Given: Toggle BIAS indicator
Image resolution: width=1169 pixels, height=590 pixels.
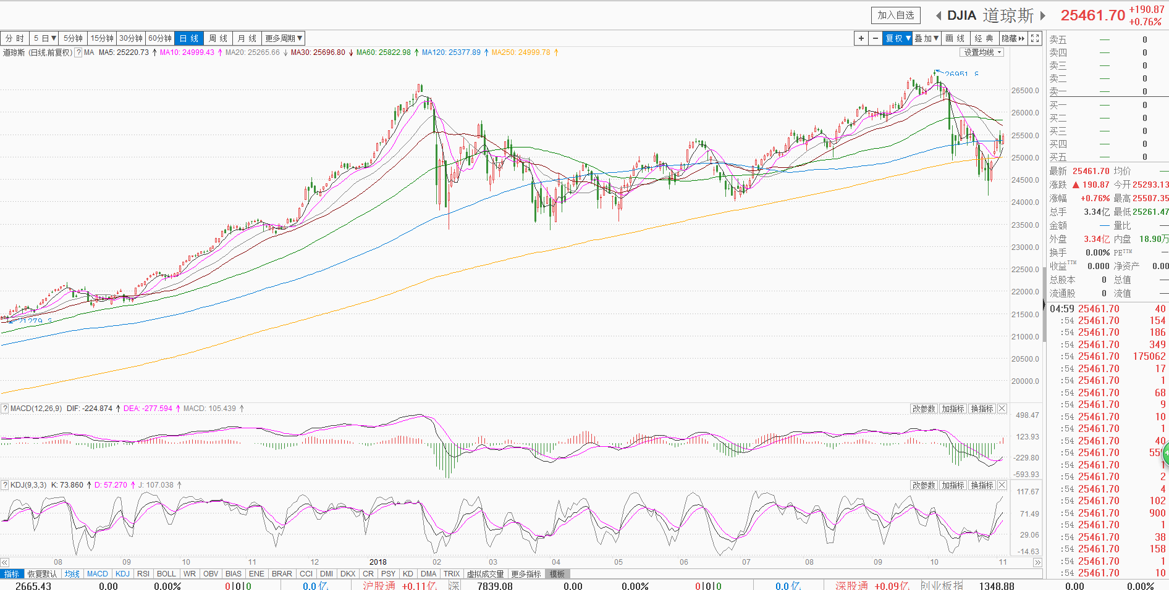Looking at the screenshot, I should tap(234, 574).
